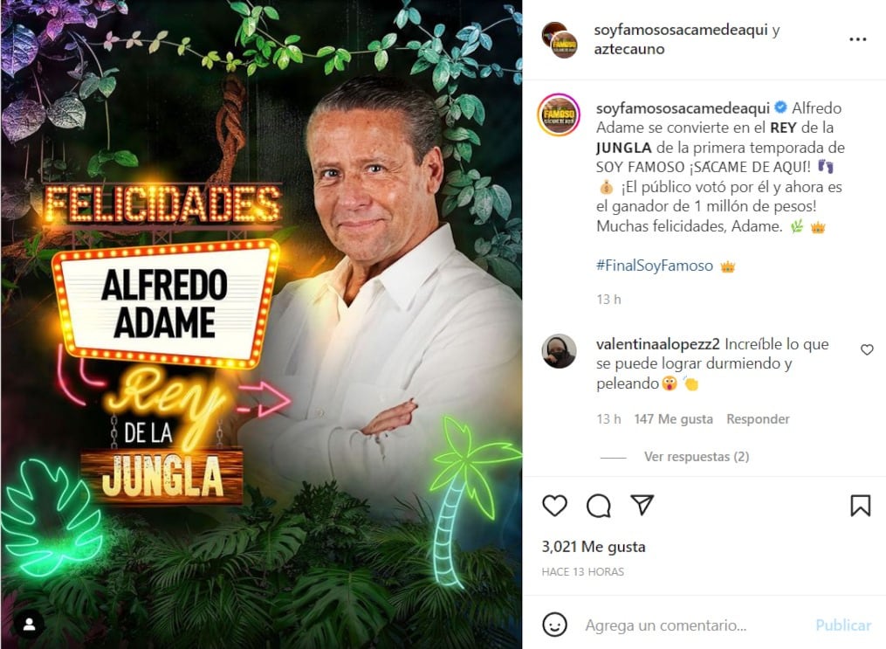Open aztecauno profile link in header
Image resolution: width=886 pixels, height=649 pixels.
coord(628,49)
